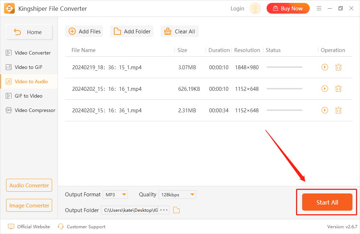Click progress bar of 20240202_15: 16: 16_1.mp4
Image resolution: width=360 pixels, height=234 pixels.
click(x=285, y=89)
